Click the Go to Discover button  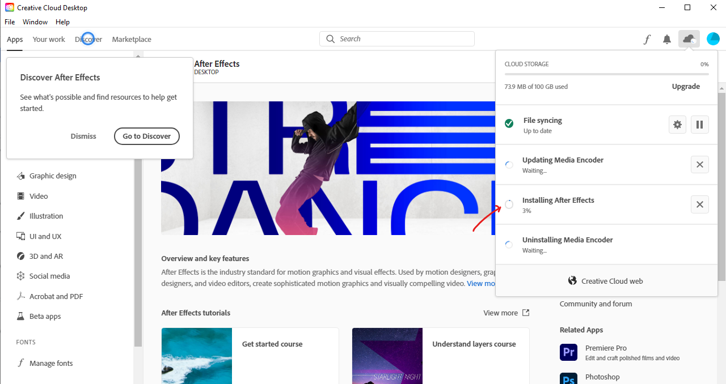click(147, 136)
